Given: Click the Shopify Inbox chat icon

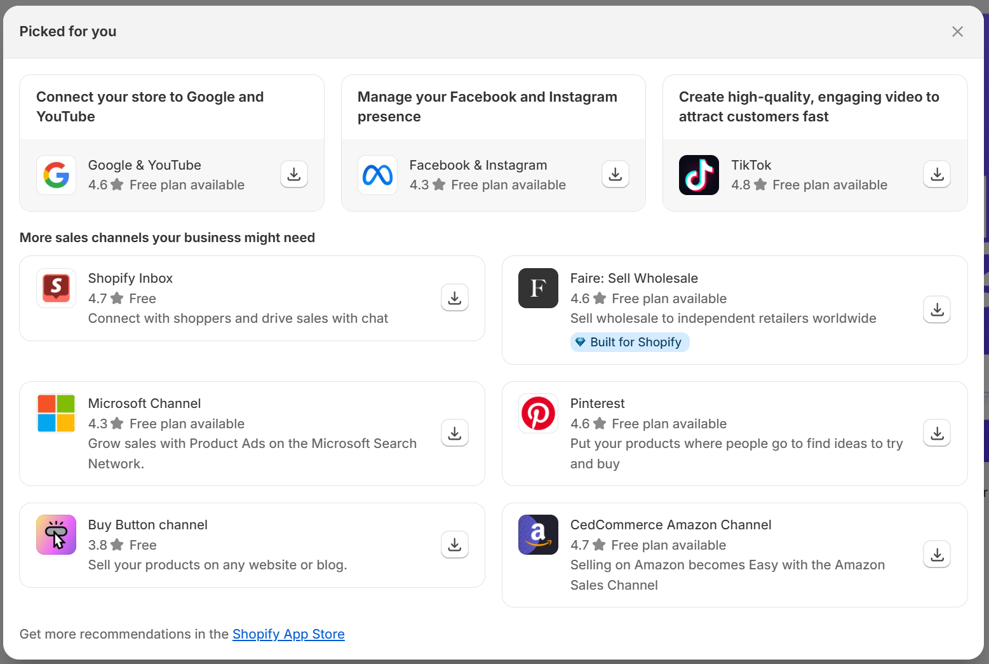Looking at the screenshot, I should [x=56, y=288].
